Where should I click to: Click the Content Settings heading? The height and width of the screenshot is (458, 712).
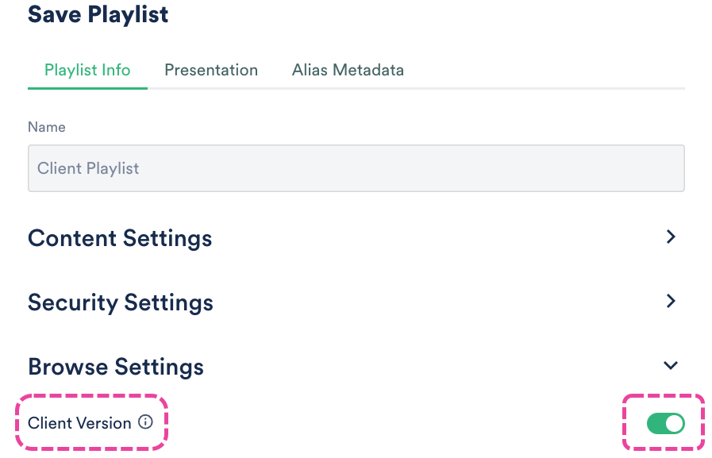coord(120,238)
